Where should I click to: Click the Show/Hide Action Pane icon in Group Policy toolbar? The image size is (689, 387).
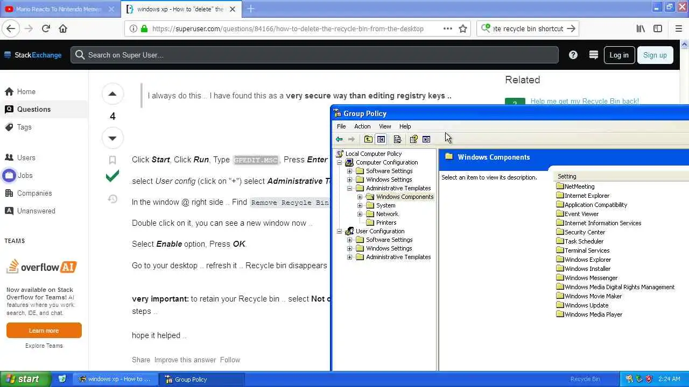pos(426,139)
